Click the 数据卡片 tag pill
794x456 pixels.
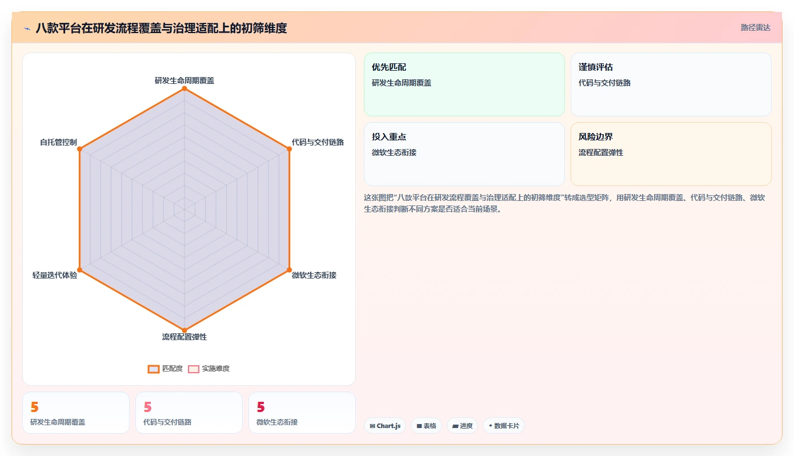click(x=504, y=426)
